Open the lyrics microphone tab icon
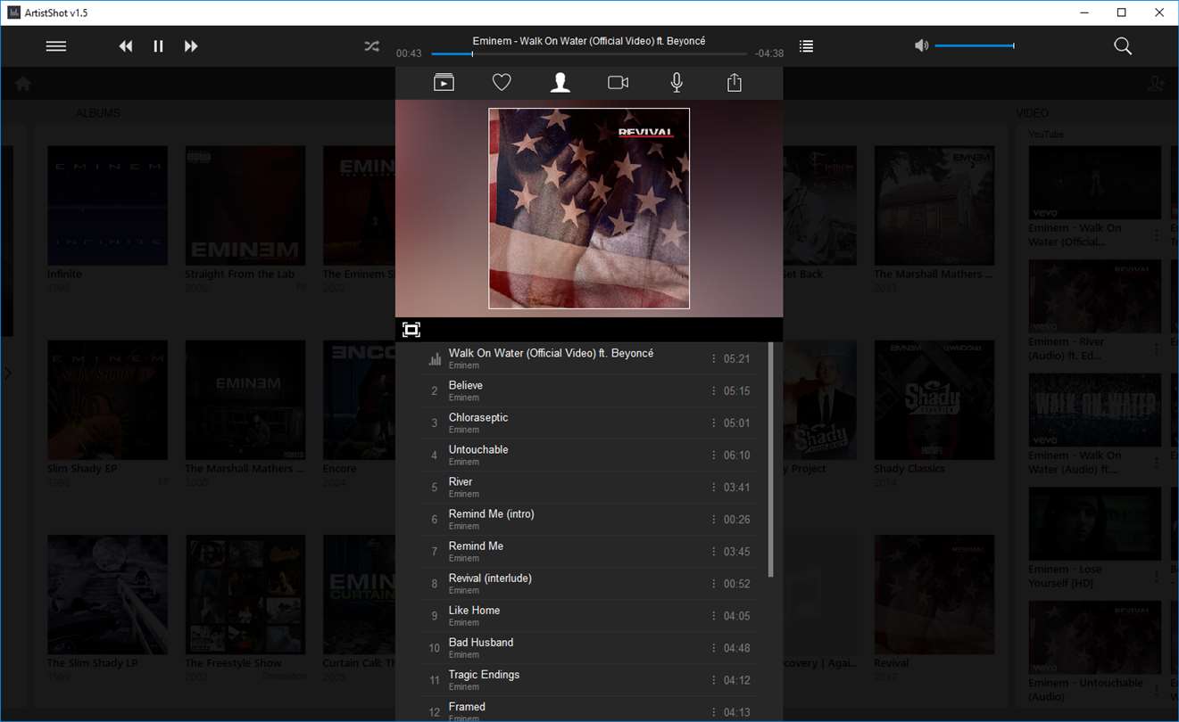This screenshot has width=1179, height=722. (677, 83)
